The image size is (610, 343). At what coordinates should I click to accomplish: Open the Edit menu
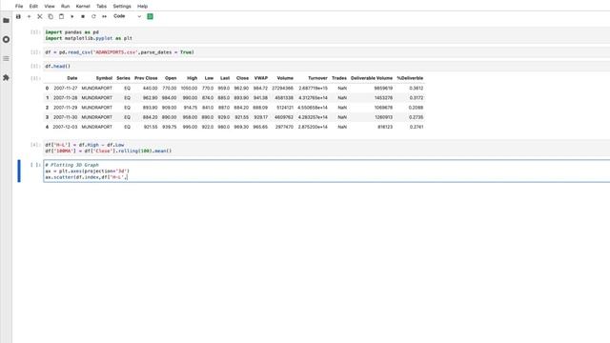coord(33,7)
